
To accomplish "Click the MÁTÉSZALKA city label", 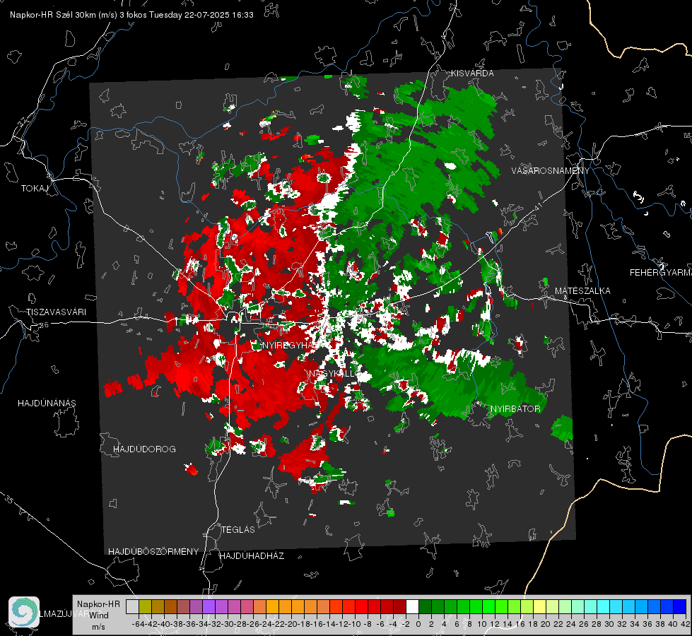I will pos(582,290).
